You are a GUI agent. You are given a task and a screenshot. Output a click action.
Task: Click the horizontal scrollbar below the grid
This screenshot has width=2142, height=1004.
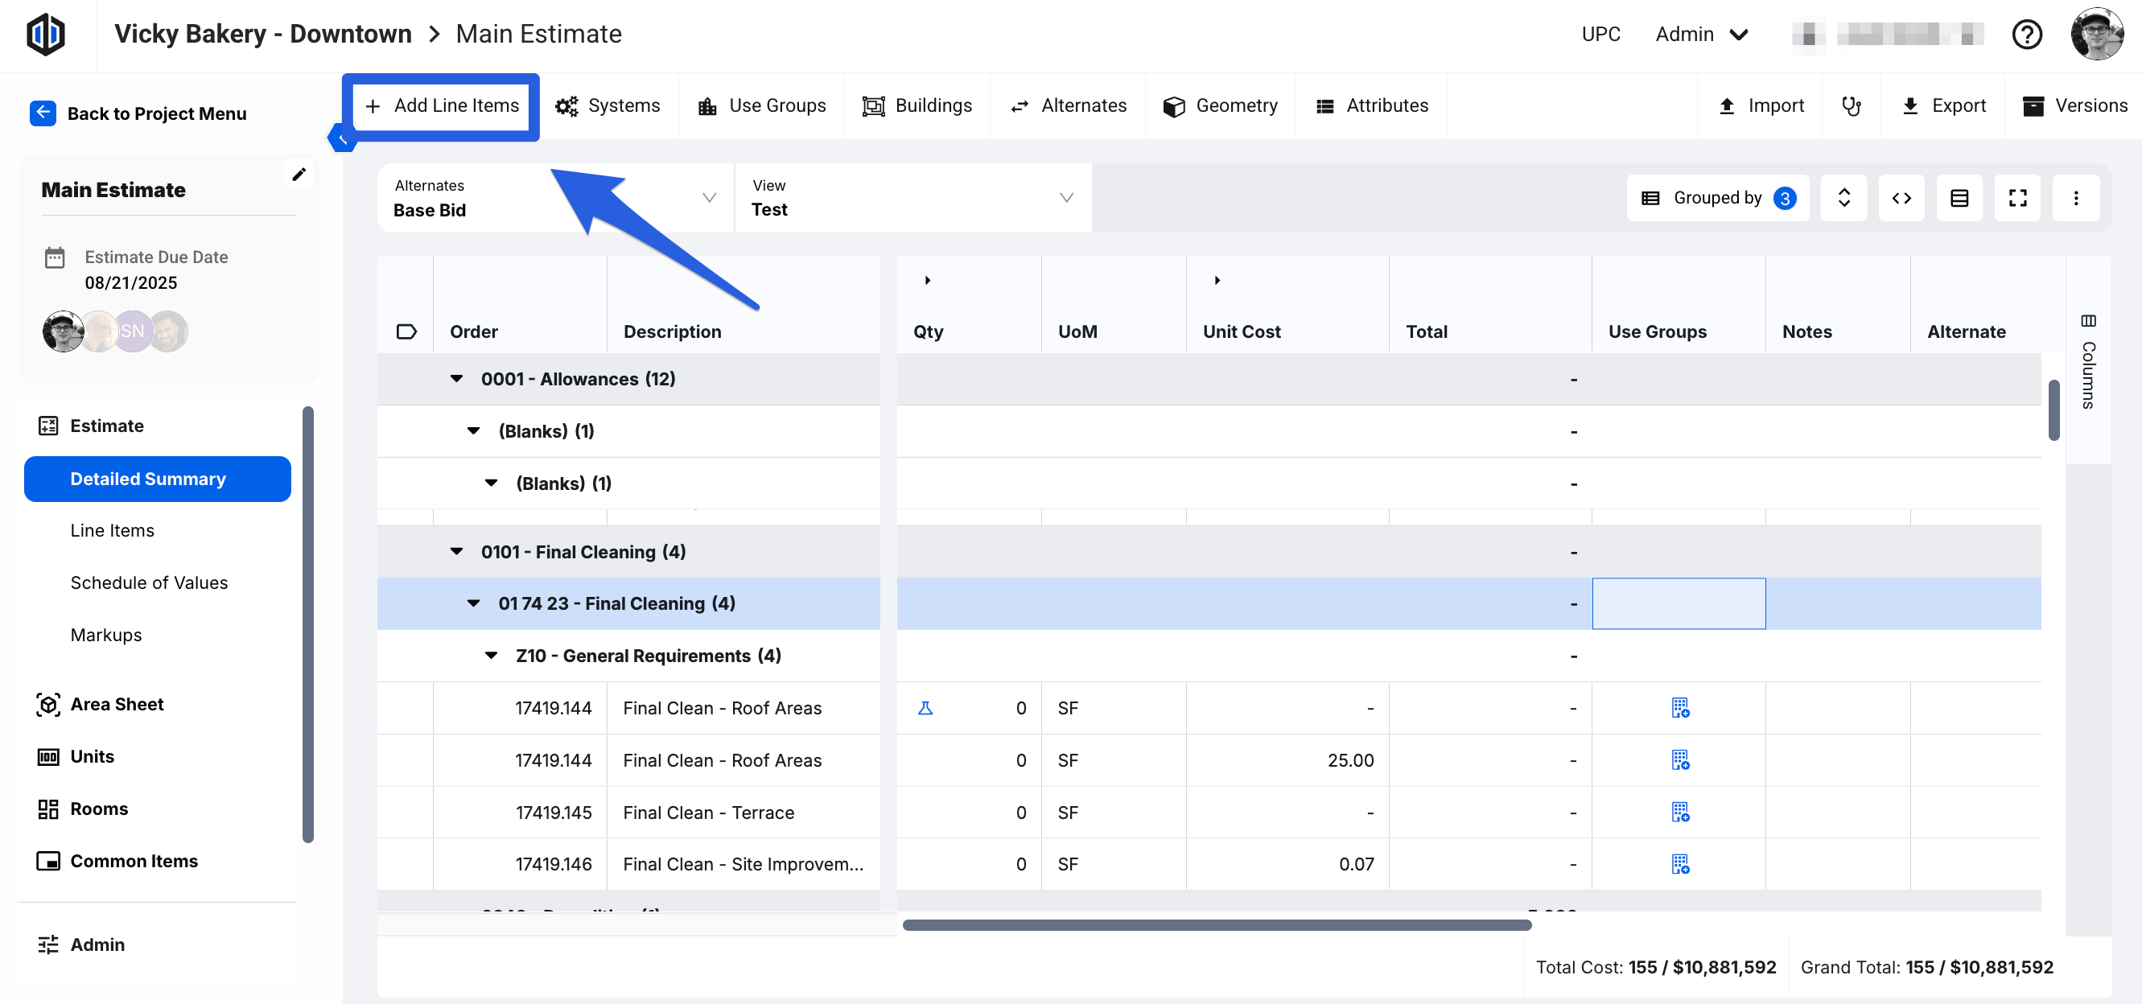(x=1216, y=925)
